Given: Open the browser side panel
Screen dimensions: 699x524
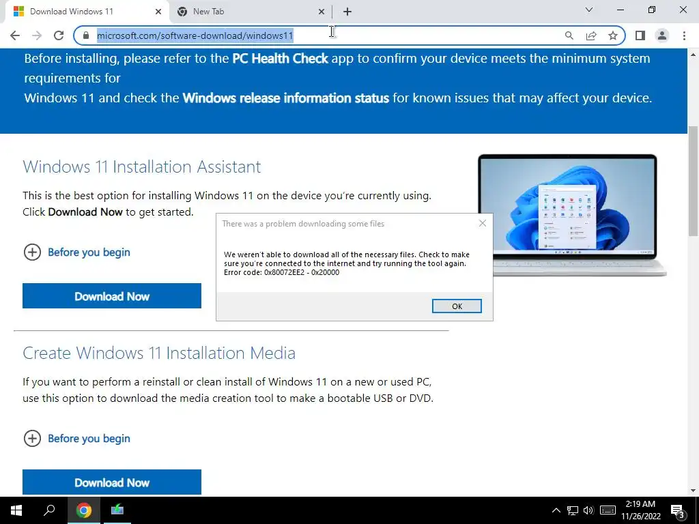Looking at the screenshot, I should tap(640, 35).
